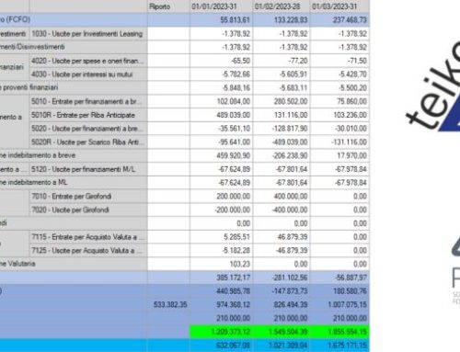This screenshot has height=352, width=460.
Task: Click the value -65,50 in row 4020
Action: pyautogui.click(x=241, y=61)
